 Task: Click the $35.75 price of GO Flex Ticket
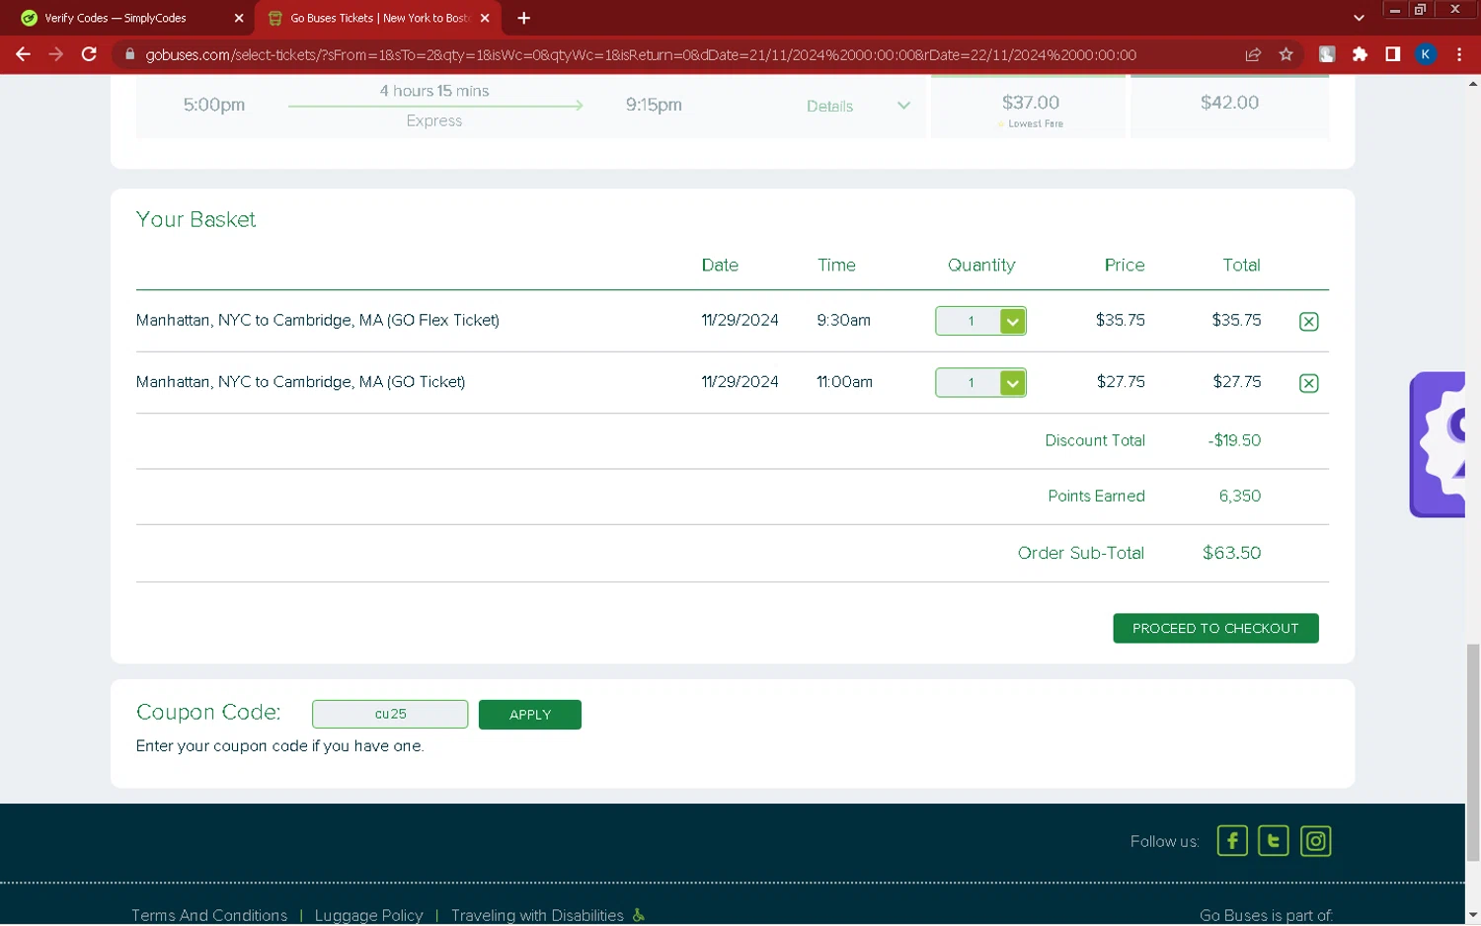[x=1120, y=320]
